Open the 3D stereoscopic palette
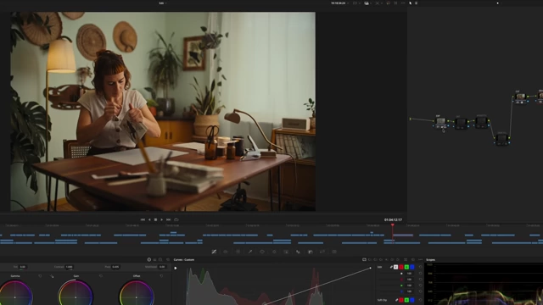Viewport: 543px width, 305px height. (334, 252)
